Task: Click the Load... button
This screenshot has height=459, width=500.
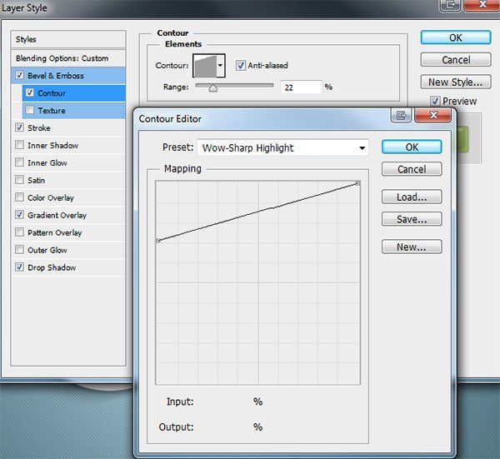Action: (x=412, y=197)
